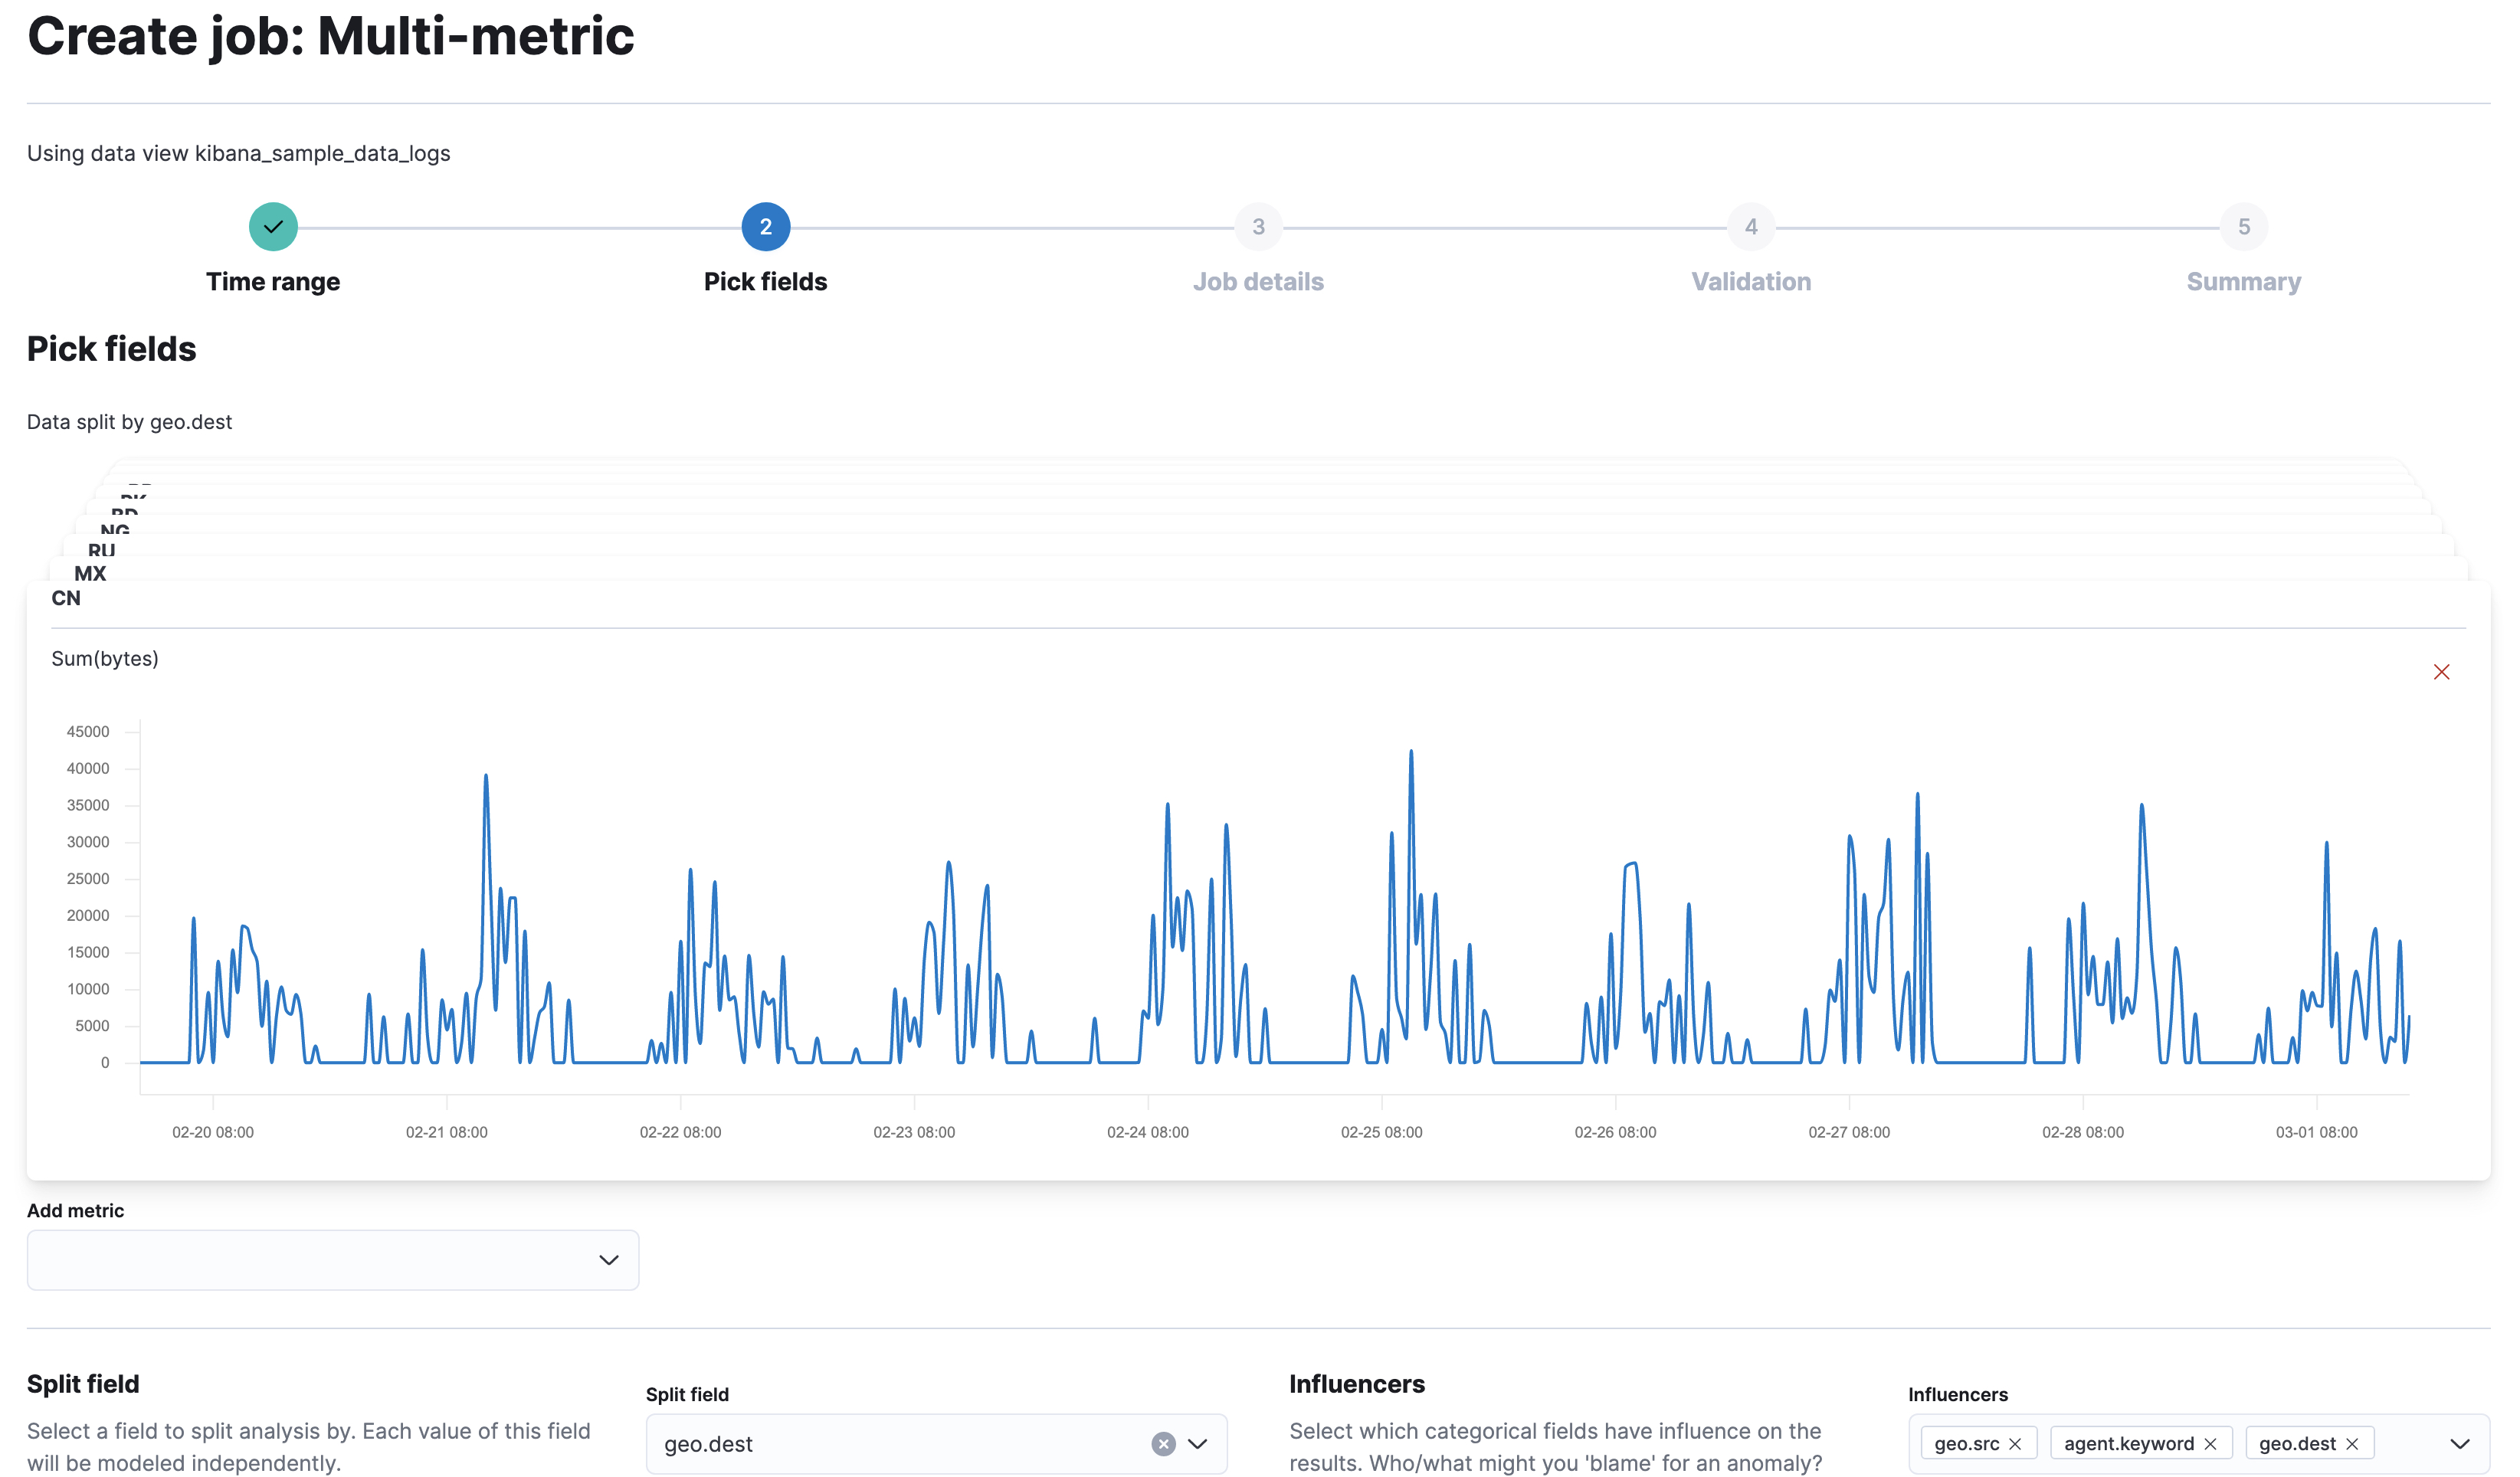Remove the geo.src influencer pill
Viewport: 2520px width, 1477px height.
pyautogui.click(x=2017, y=1442)
